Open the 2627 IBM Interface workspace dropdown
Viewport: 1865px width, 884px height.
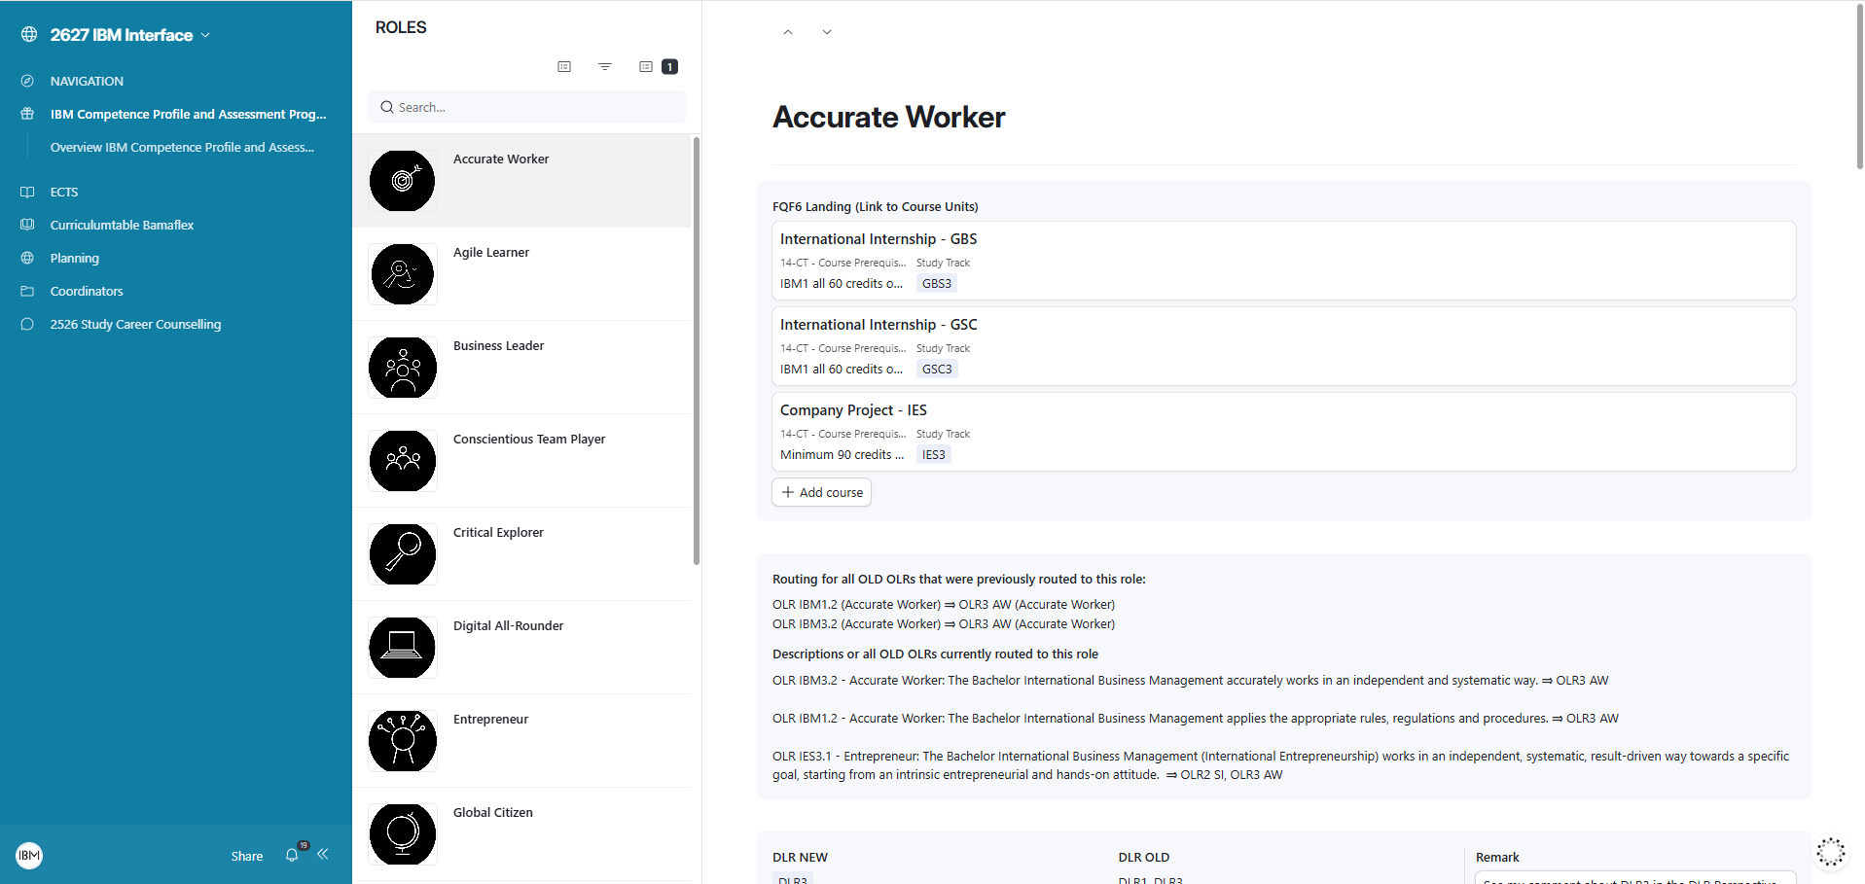130,35
